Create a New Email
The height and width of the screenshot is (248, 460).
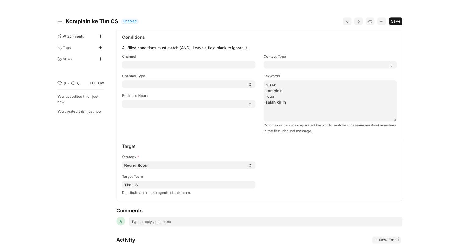click(x=386, y=240)
